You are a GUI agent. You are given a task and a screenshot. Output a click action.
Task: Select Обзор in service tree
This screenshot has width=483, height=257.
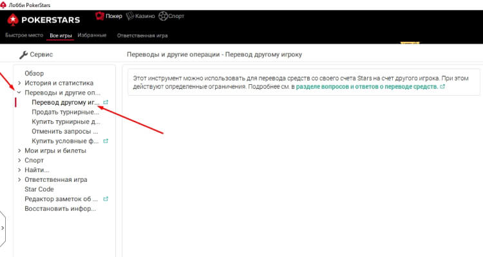34,73
